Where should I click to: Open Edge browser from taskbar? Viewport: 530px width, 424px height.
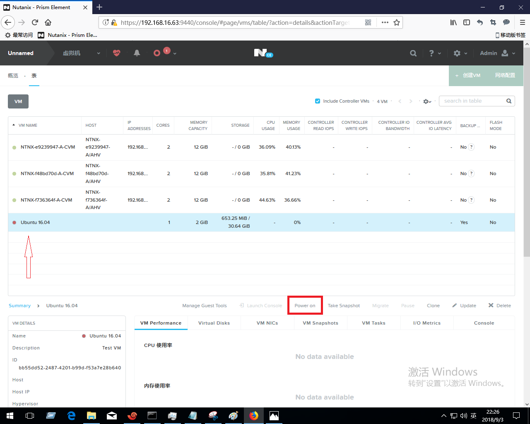click(71, 415)
